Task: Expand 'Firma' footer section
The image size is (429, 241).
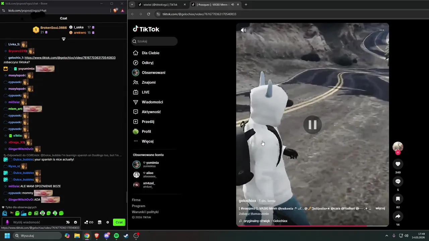Action: 136,200
